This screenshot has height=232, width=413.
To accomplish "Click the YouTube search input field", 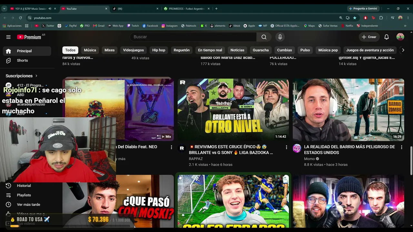I will 193,37.
